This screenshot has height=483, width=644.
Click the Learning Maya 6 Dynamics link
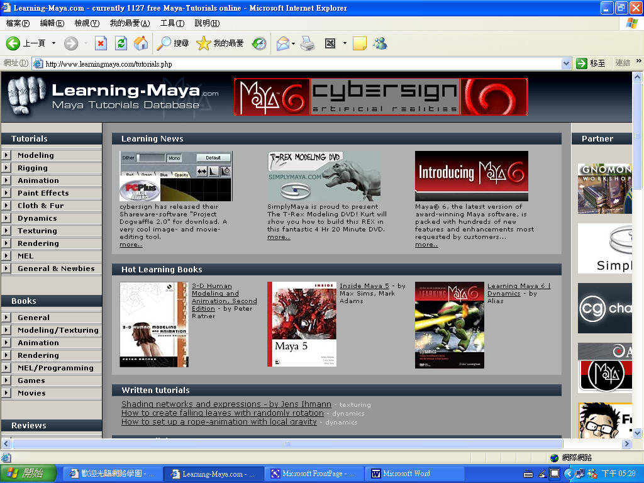pyautogui.click(x=519, y=289)
